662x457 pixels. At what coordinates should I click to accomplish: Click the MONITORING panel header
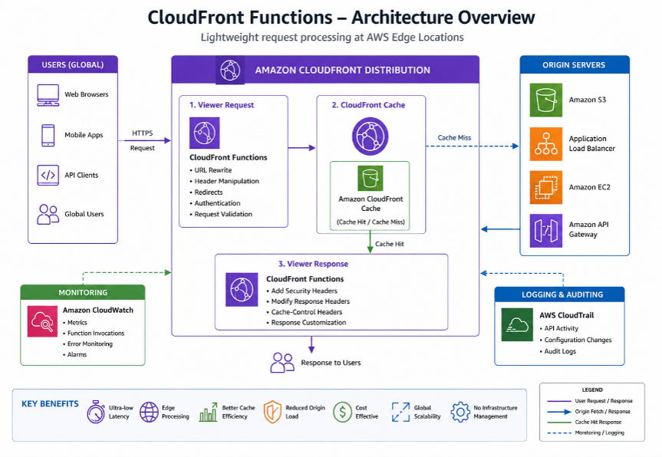click(x=83, y=292)
